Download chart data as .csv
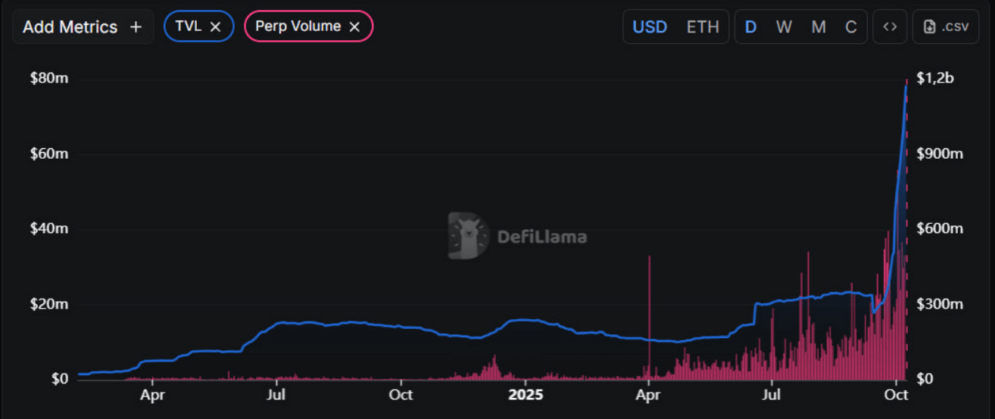Screen dimensions: 995x419 [x=946, y=26]
